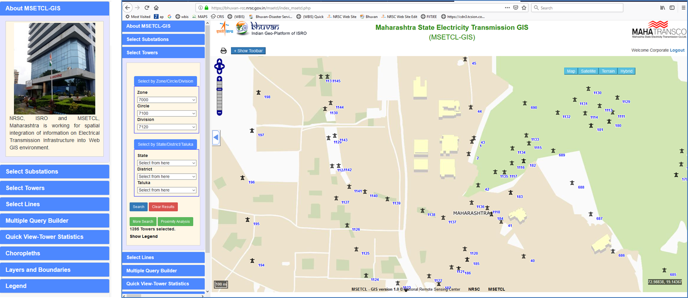This screenshot has height=298, width=688.
Task: Click the map zoom level slider bar
Action: (219, 96)
